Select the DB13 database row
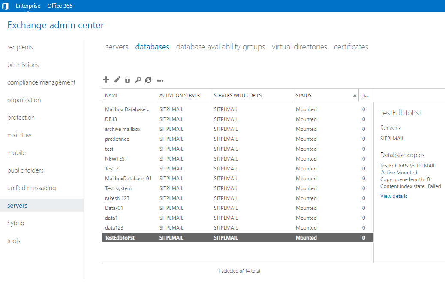 click(111, 119)
